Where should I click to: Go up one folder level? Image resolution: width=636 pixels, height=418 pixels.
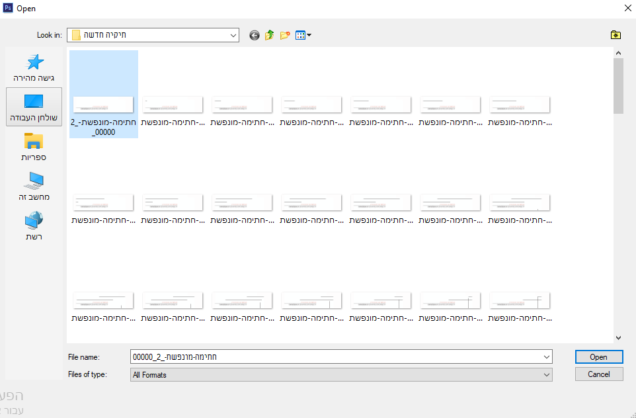[269, 35]
